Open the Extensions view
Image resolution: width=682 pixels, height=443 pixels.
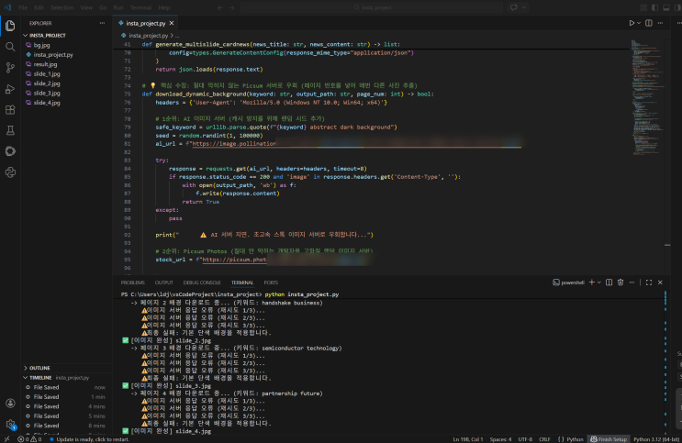pos(10,109)
